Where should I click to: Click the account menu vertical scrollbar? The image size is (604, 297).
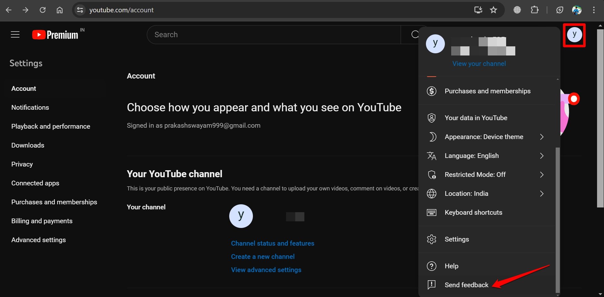click(558, 220)
